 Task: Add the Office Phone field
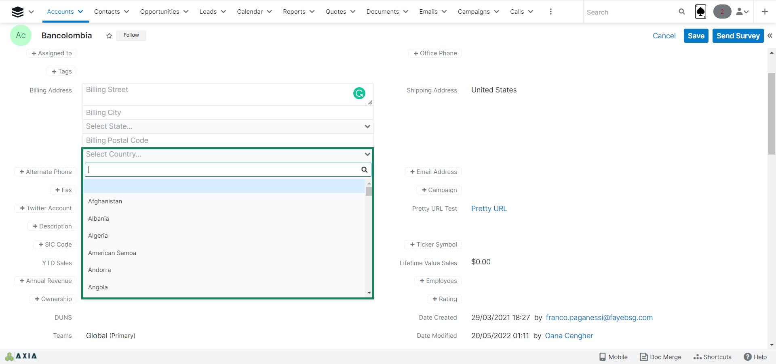(x=435, y=53)
